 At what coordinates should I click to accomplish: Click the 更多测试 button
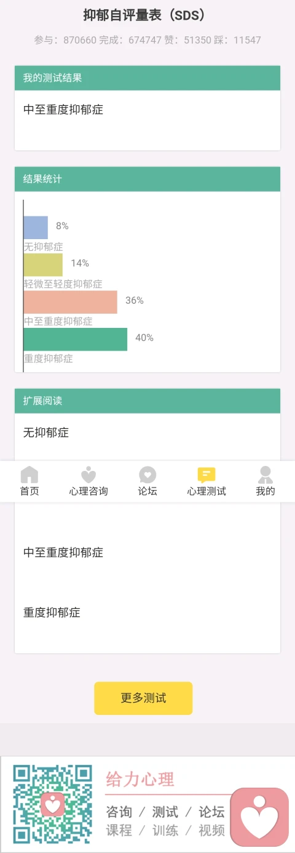[x=143, y=698]
